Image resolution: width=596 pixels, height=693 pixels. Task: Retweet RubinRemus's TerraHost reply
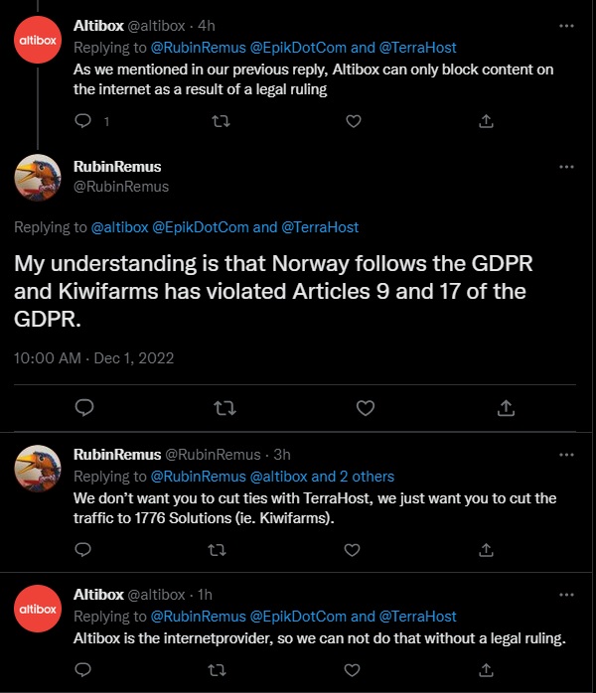click(x=217, y=548)
